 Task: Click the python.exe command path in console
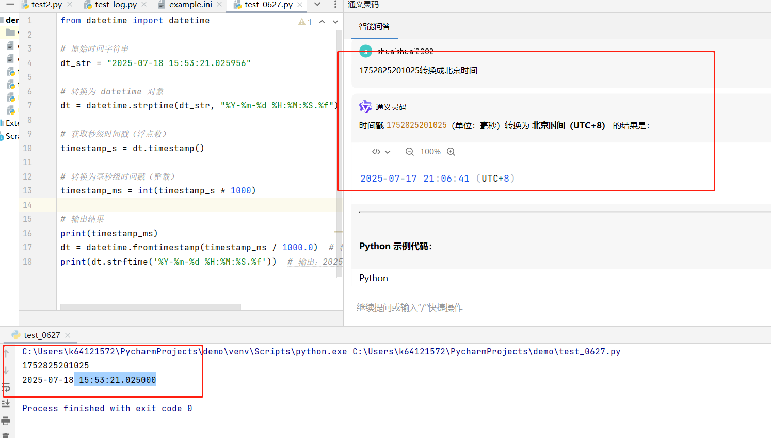click(185, 352)
